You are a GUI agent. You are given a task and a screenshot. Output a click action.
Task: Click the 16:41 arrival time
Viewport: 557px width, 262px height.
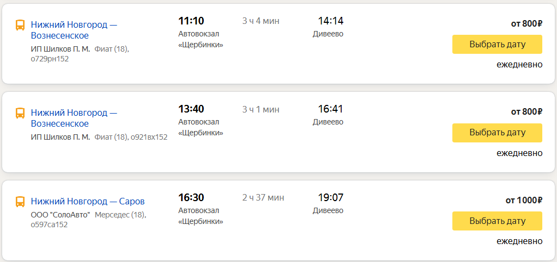[x=331, y=109]
